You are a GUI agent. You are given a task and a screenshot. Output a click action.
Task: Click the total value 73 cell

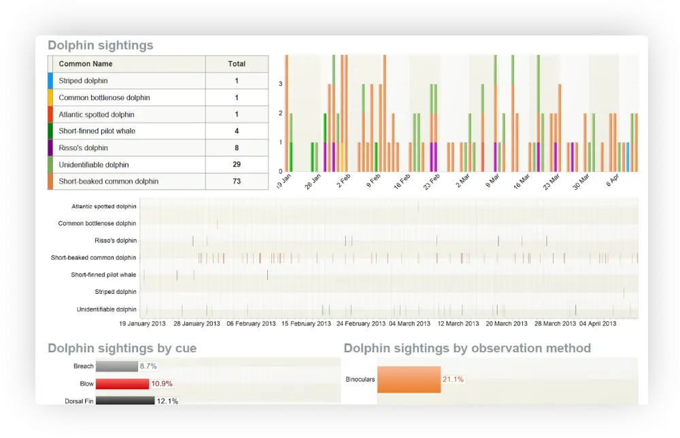pos(237,182)
